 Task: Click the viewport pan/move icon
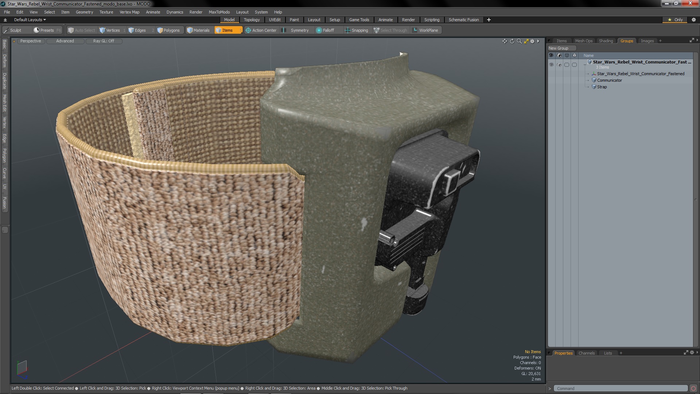click(x=505, y=41)
